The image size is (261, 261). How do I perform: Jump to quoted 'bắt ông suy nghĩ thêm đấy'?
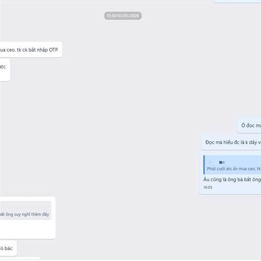click(24, 214)
